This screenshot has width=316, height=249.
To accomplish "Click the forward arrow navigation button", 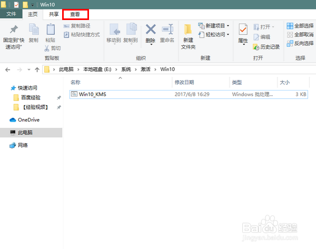I will [x=19, y=69].
